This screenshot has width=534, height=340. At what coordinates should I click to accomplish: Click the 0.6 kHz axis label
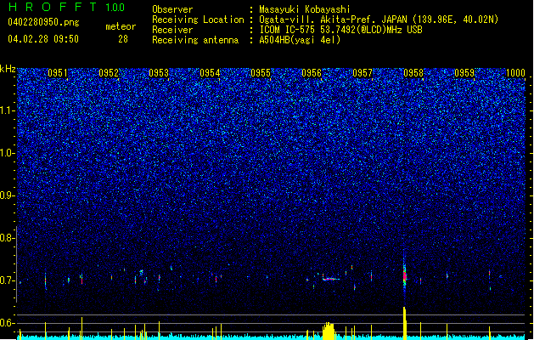7,323
